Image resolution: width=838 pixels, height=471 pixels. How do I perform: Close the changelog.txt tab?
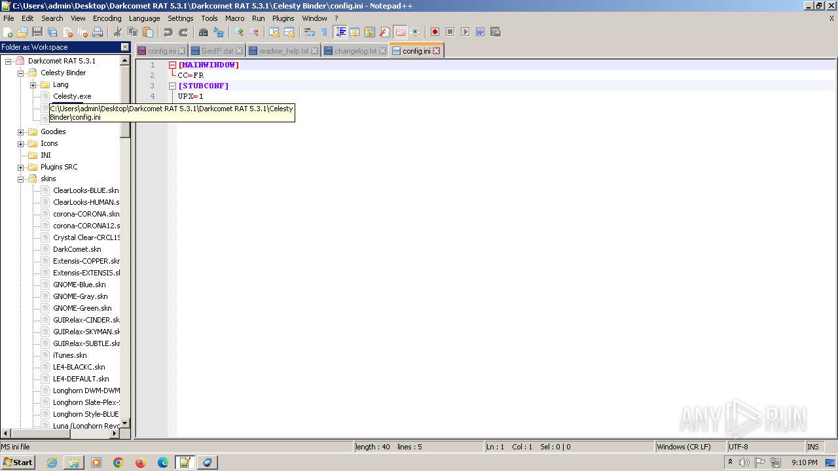point(382,51)
